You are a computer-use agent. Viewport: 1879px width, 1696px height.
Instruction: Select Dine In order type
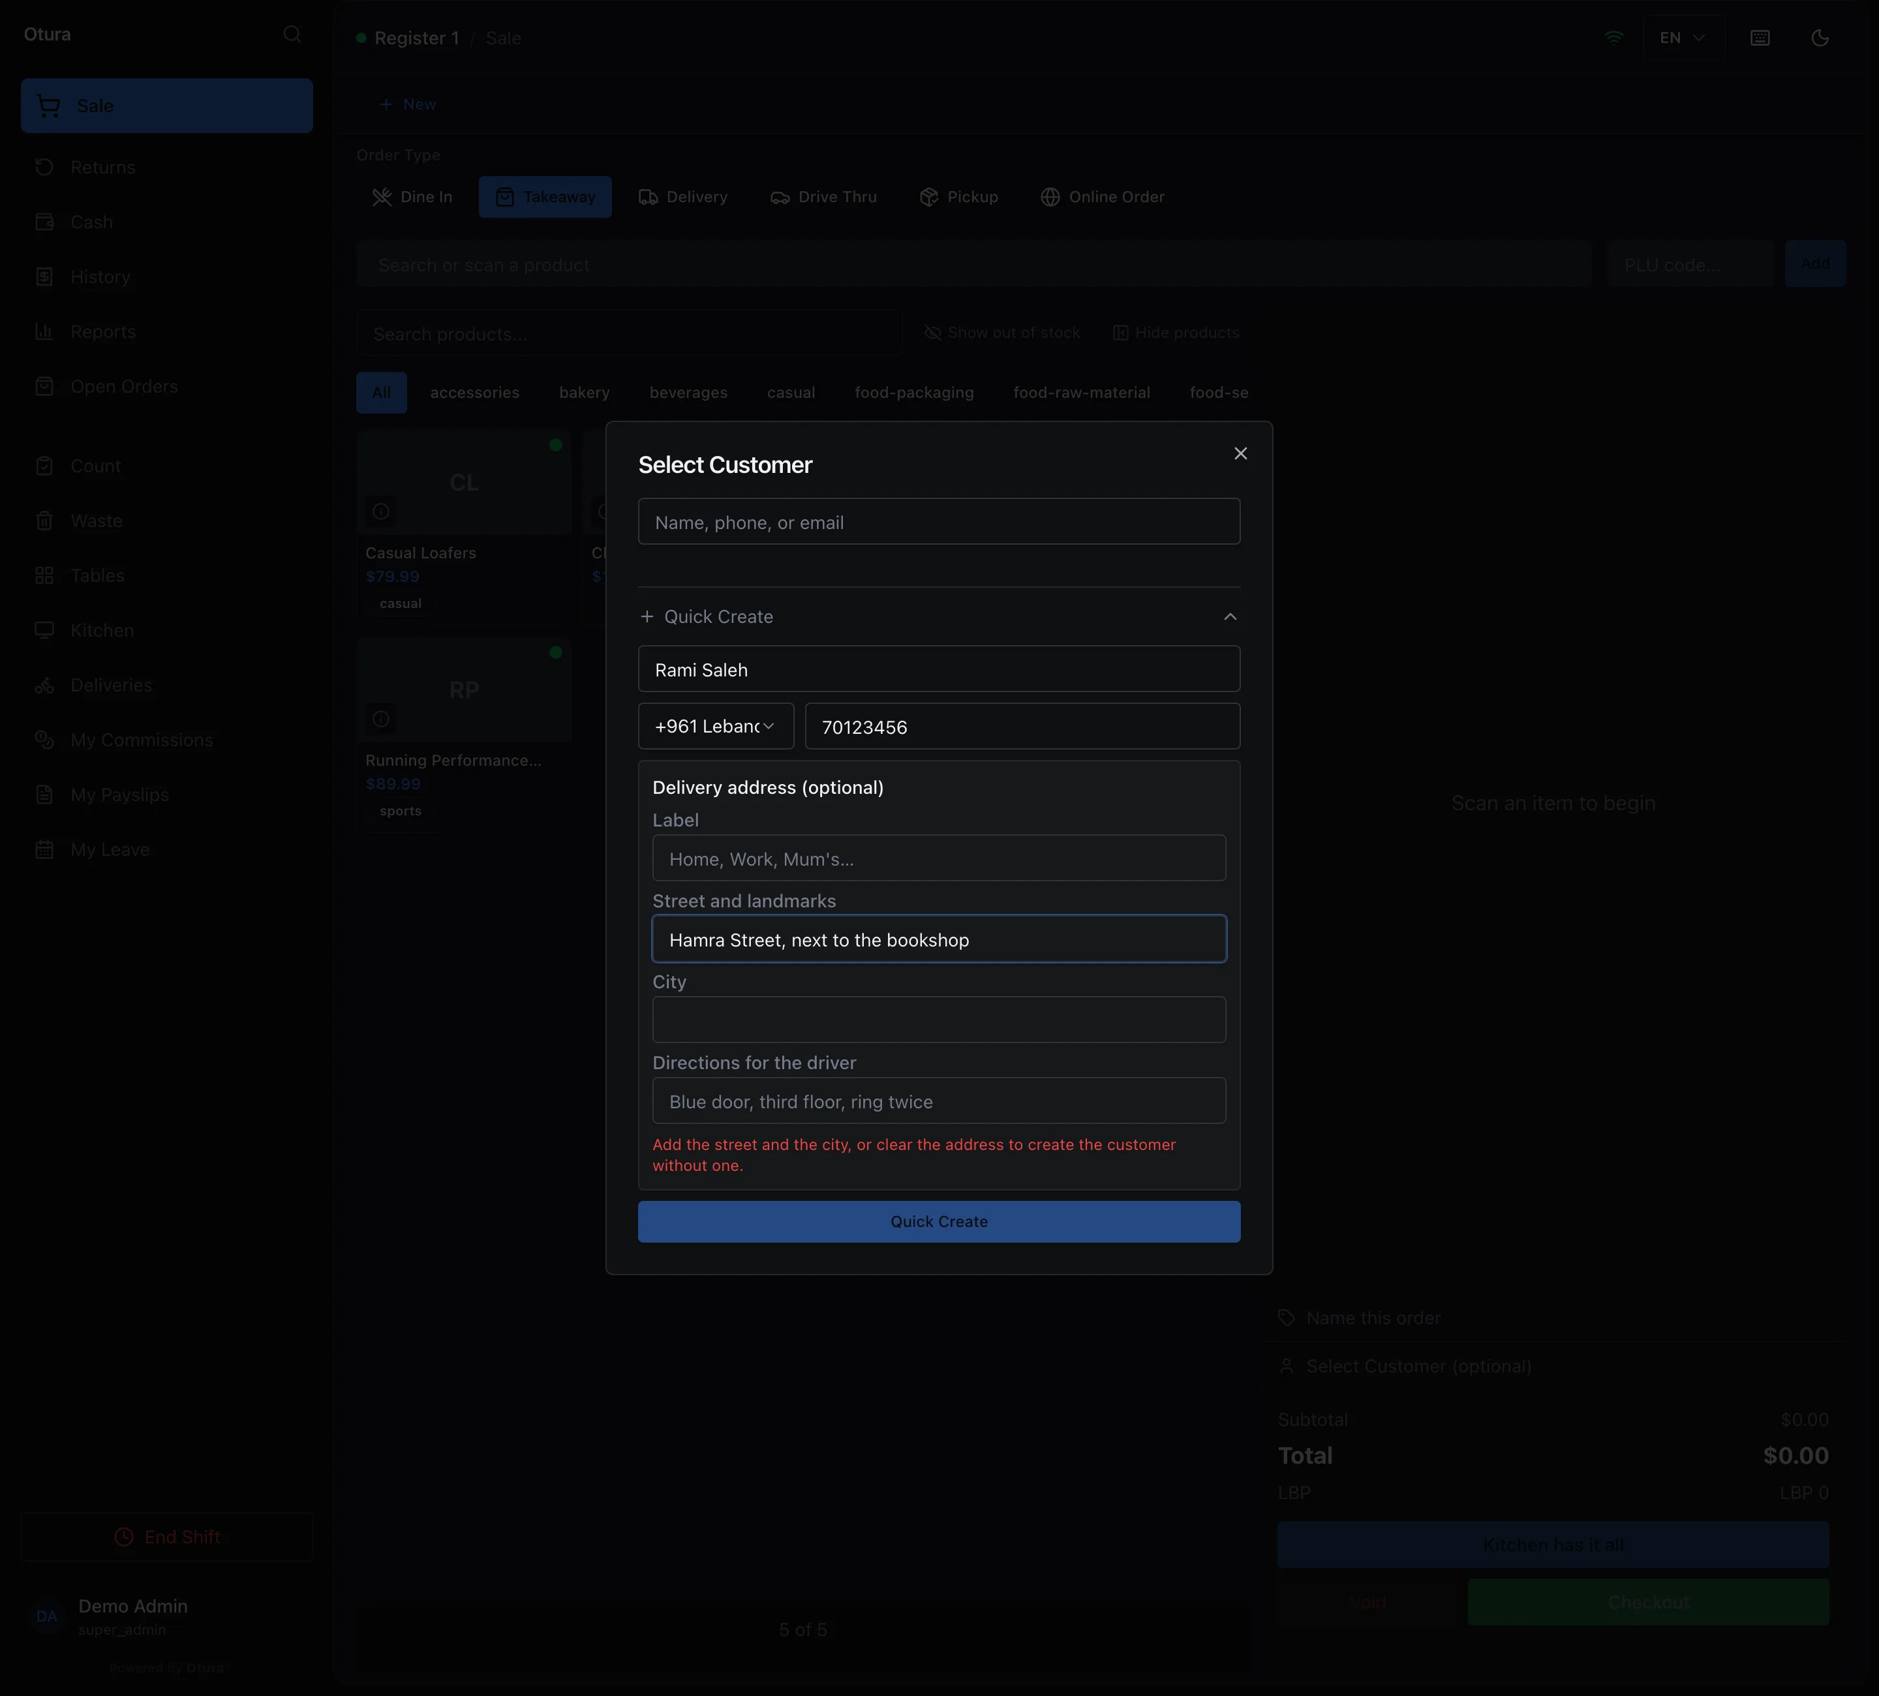tap(413, 196)
